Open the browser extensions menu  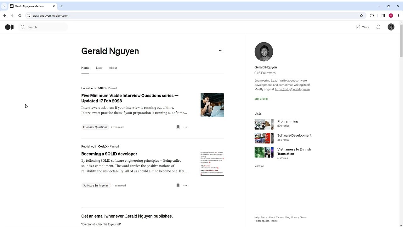372,15
